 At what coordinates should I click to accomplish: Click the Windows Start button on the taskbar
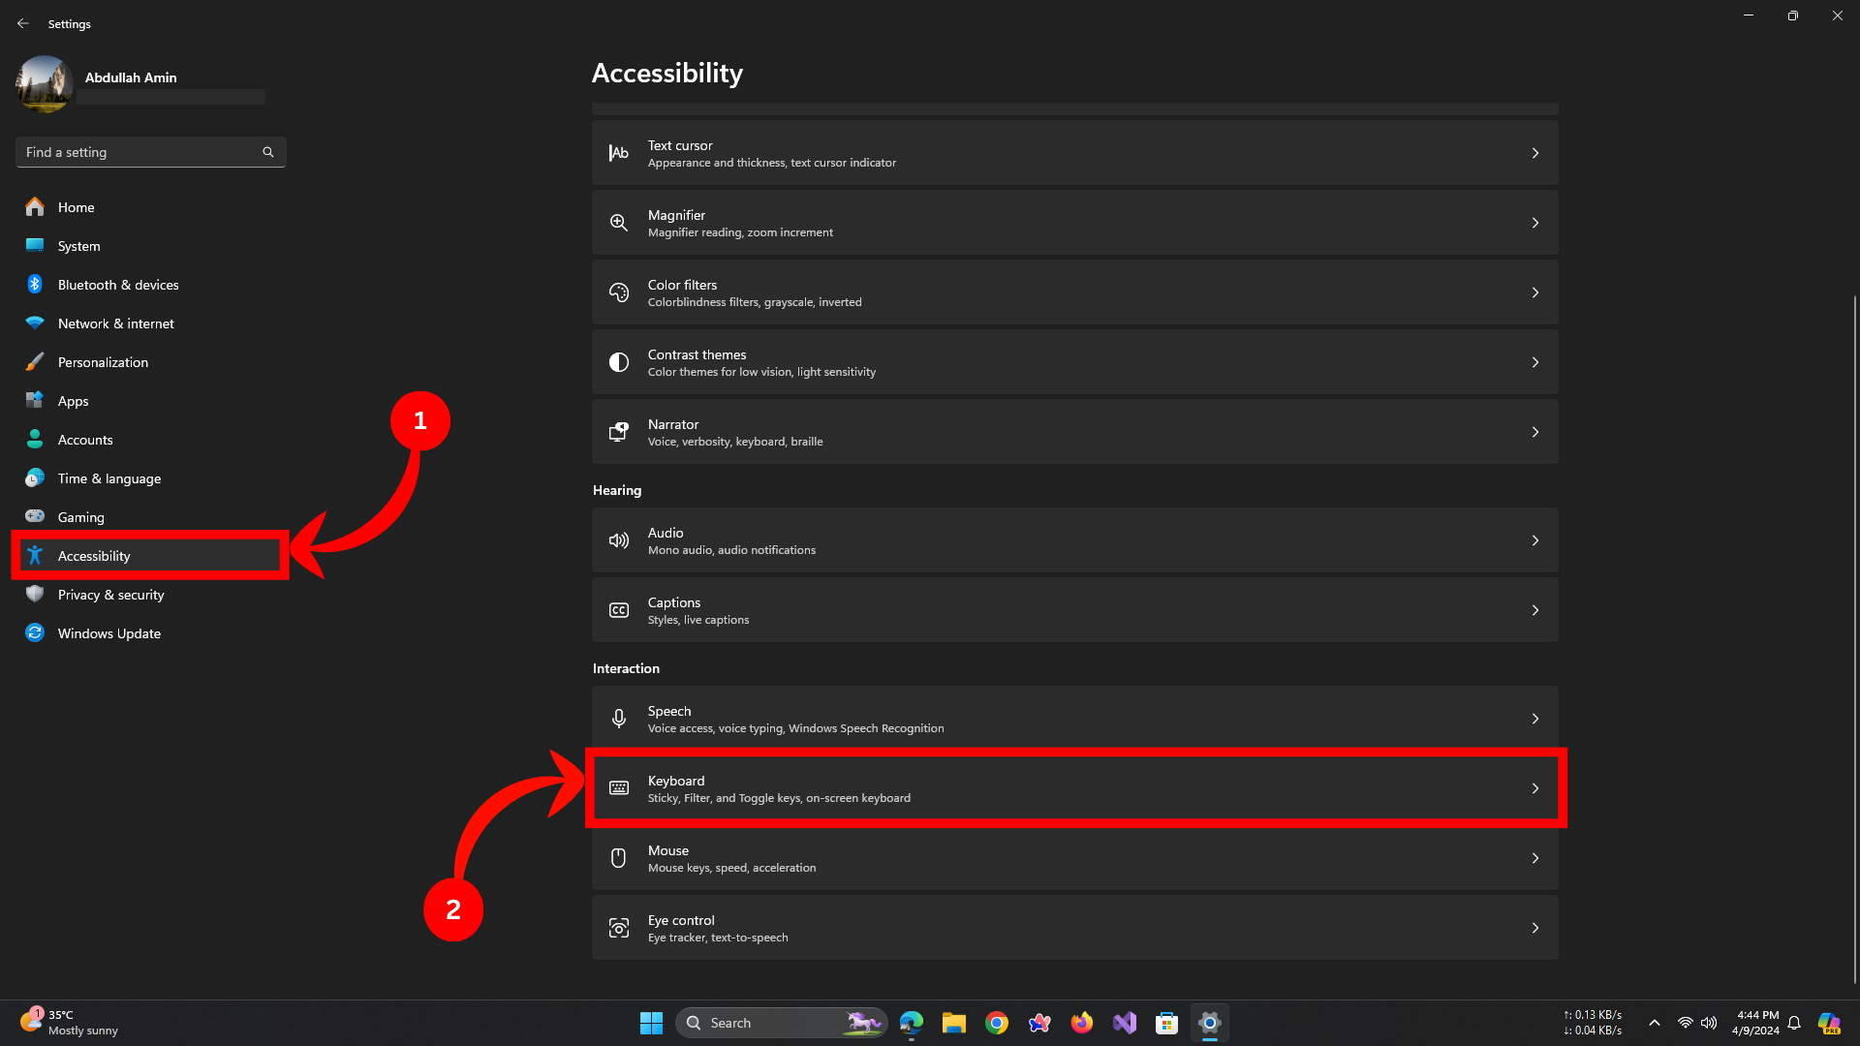(x=651, y=1023)
